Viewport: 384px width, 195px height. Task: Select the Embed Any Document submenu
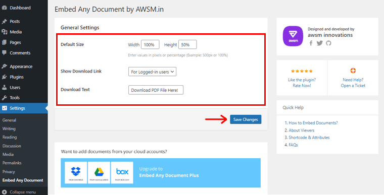point(23,180)
